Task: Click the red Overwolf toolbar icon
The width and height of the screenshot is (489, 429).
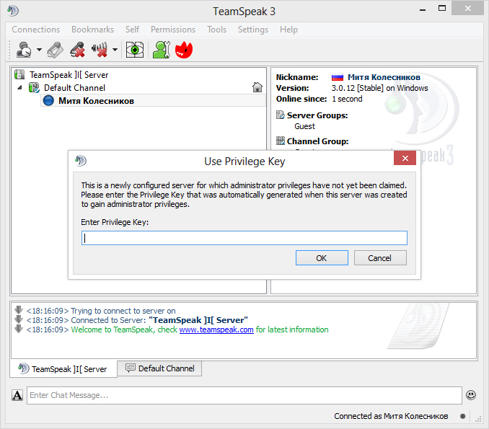Action: coord(184,50)
